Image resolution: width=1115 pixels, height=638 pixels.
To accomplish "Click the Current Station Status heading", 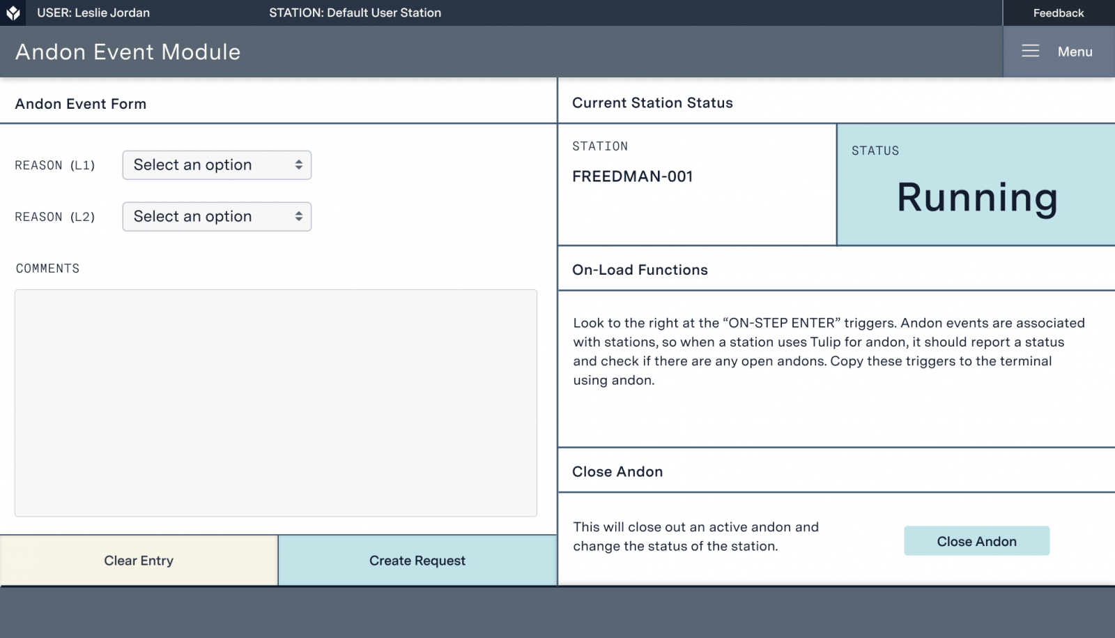I will pyautogui.click(x=652, y=102).
